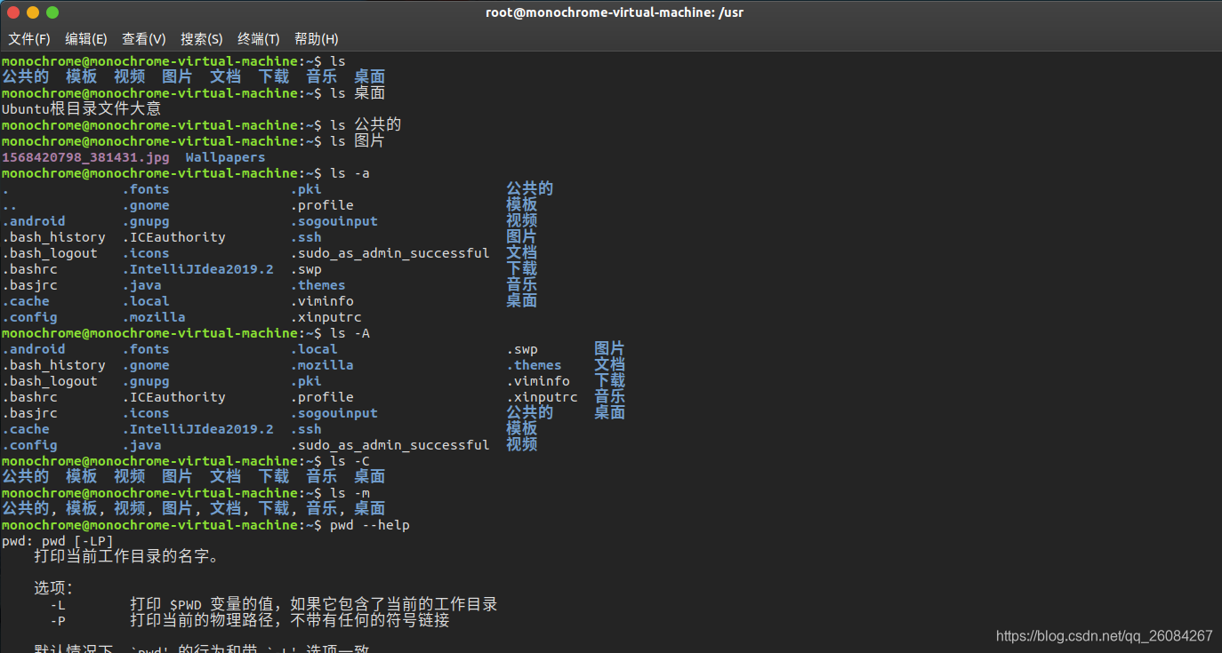1222x653 pixels.
Task: Click the 'ls 图片' command text
Action: coord(358,141)
